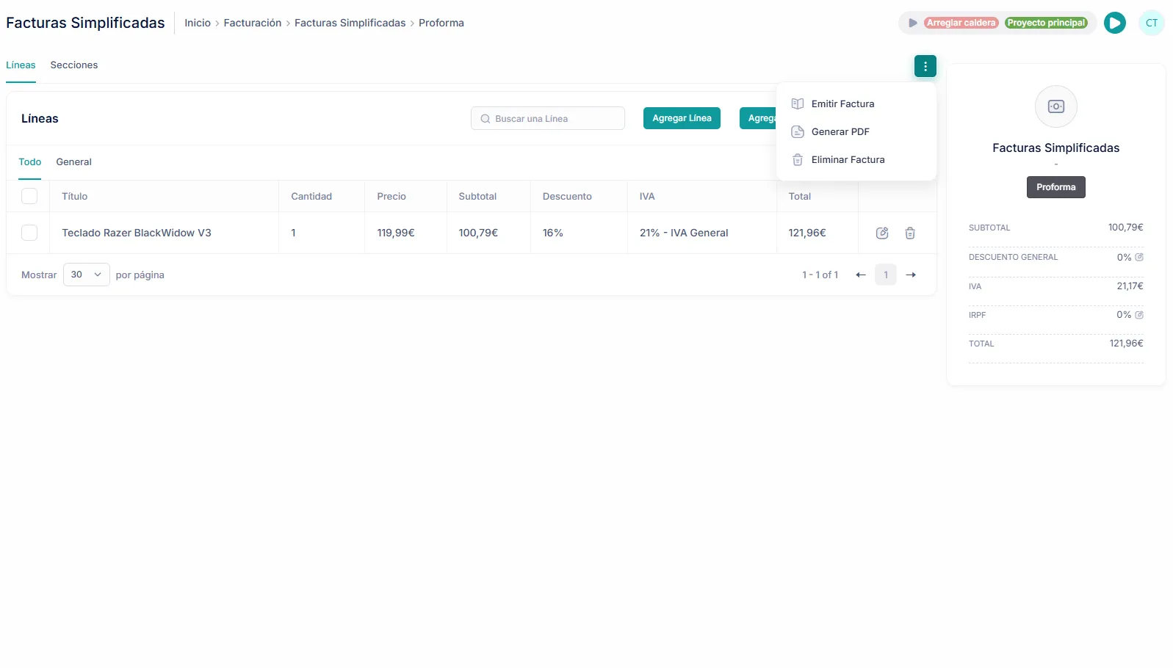Viewport: 1173px width, 668px height.
Task: Expand the rows per page dropdown
Action: [86, 275]
